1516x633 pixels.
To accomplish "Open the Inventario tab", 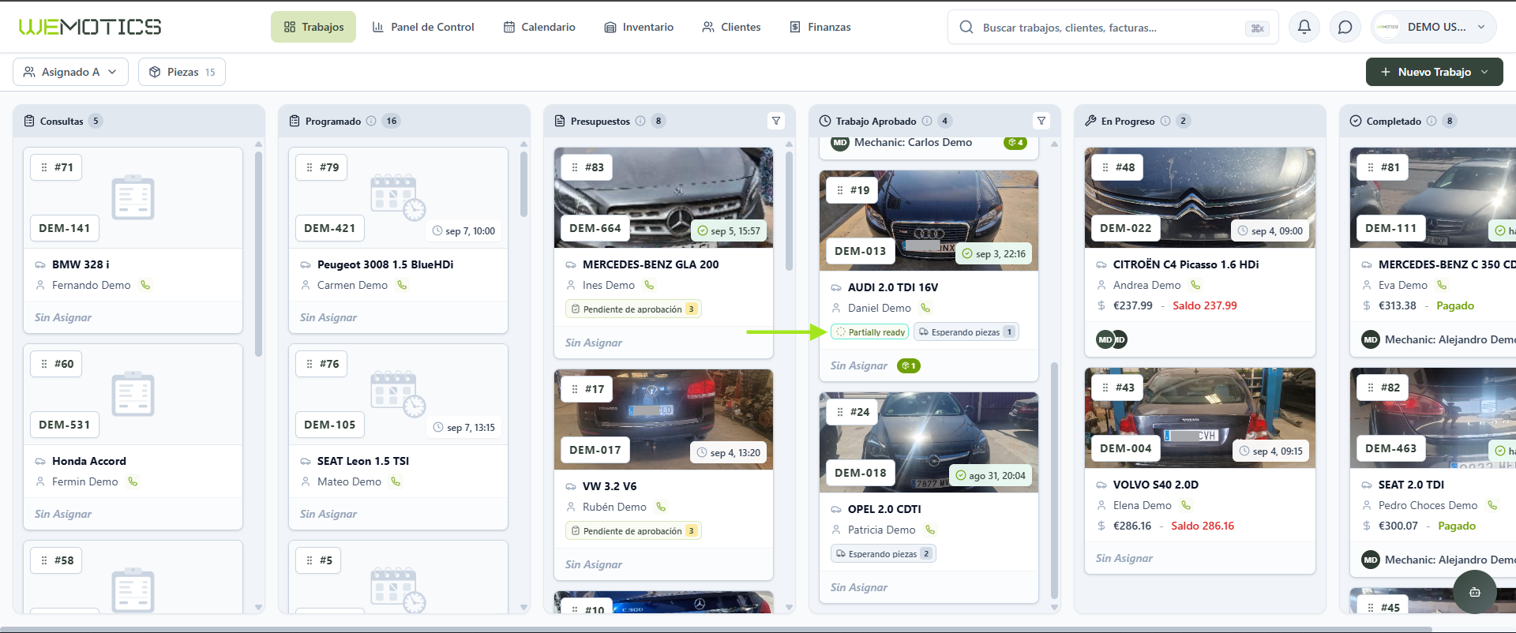I will click(639, 27).
